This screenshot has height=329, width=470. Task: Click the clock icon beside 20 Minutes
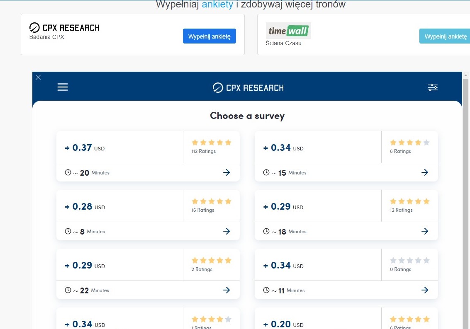click(x=68, y=172)
